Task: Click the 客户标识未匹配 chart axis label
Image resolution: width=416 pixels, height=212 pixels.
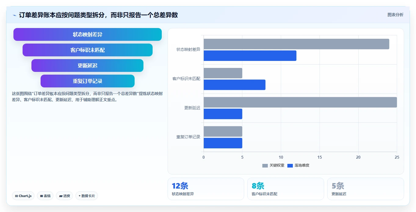Action: pos(186,79)
